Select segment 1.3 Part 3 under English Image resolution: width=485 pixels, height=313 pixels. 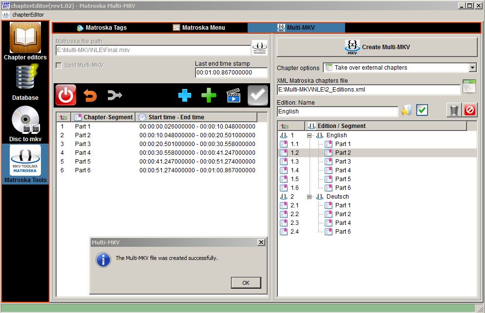[x=343, y=161]
